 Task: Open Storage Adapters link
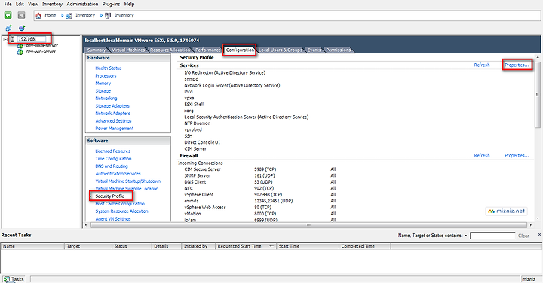pyautogui.click(x=112, y=106)
